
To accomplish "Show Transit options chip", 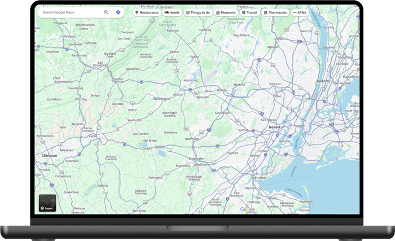I will pyautogui.click(x=249, y=12).
